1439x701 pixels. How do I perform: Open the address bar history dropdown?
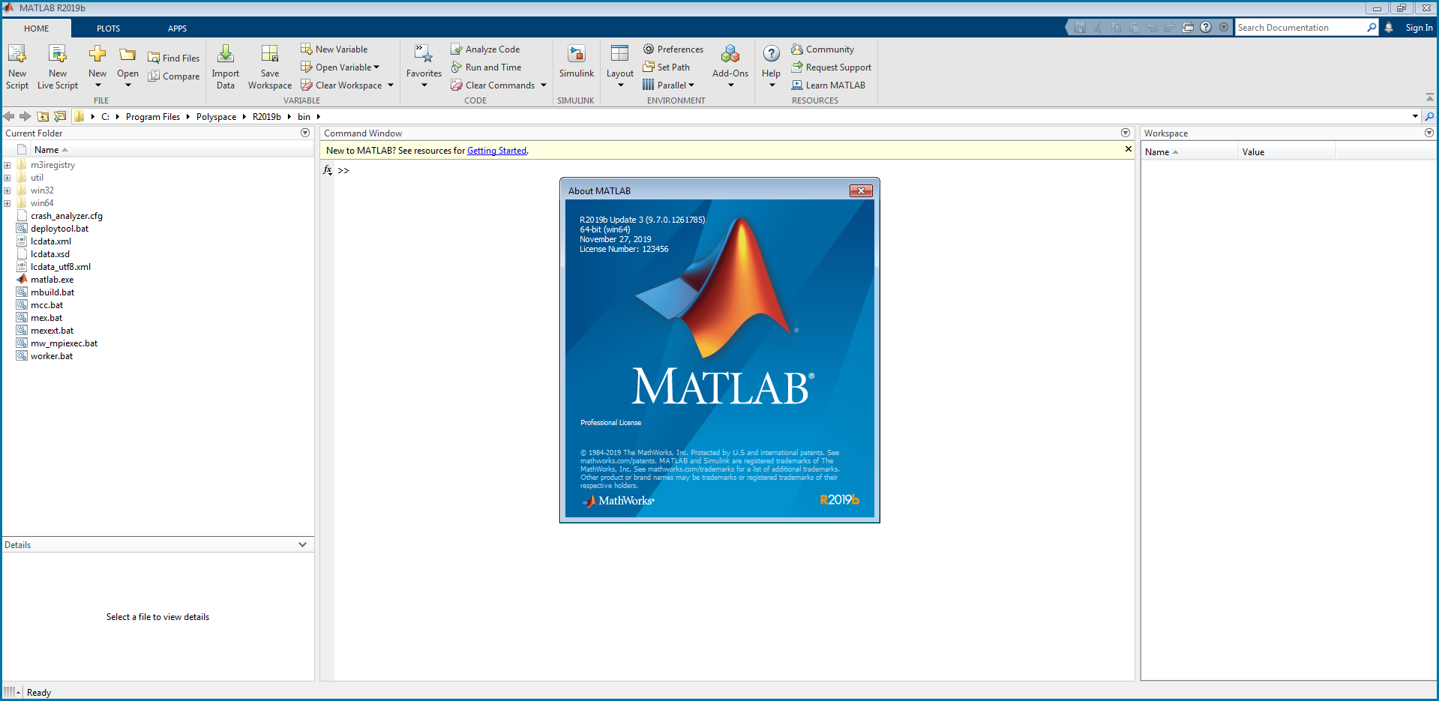tap(1415, 116)
